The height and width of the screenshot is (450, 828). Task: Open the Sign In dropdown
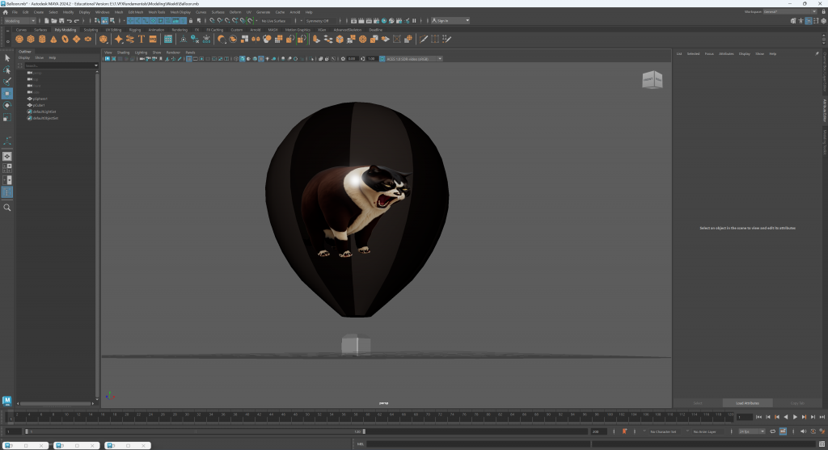click(450, 20)
